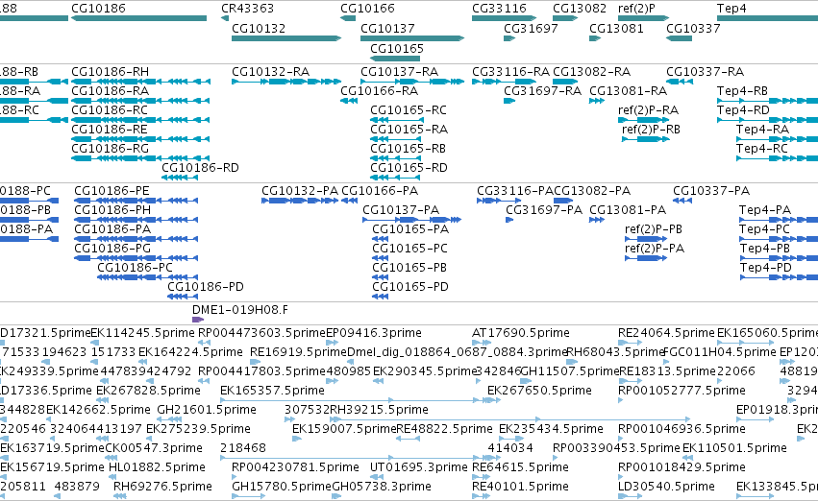This screenshot has width=818, height=501.
Task: Click the CG10337 gene label
Action: pos(693,29)
